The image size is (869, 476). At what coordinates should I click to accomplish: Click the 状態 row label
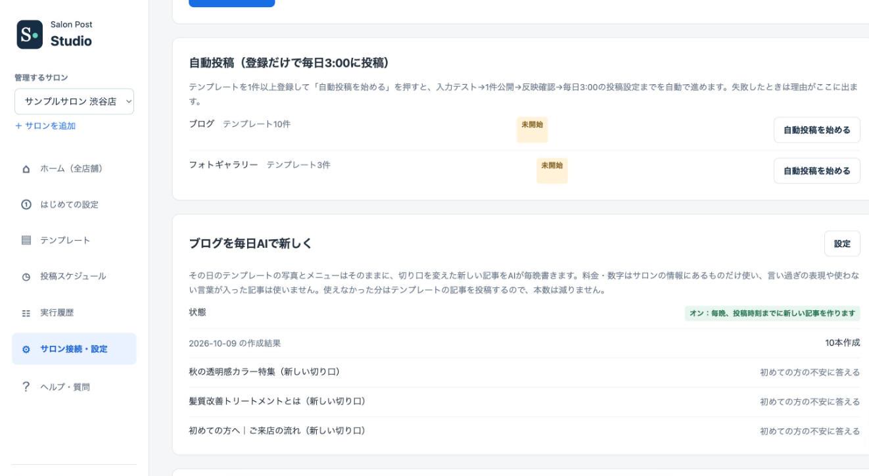[197, 313]
